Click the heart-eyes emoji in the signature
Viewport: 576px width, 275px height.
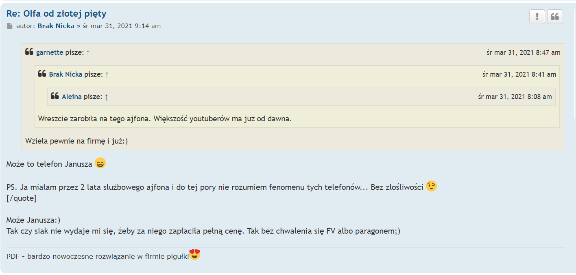pos(195,255)
